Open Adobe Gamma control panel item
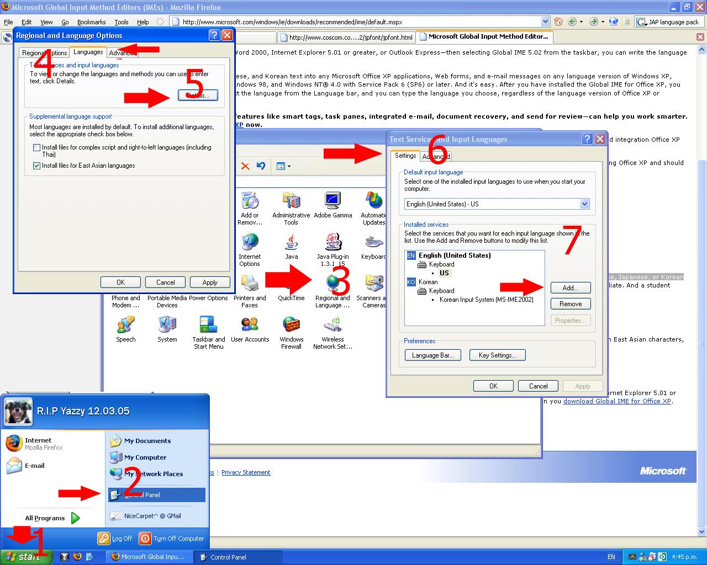Viewport: 707px width, 565px height. 333,205
